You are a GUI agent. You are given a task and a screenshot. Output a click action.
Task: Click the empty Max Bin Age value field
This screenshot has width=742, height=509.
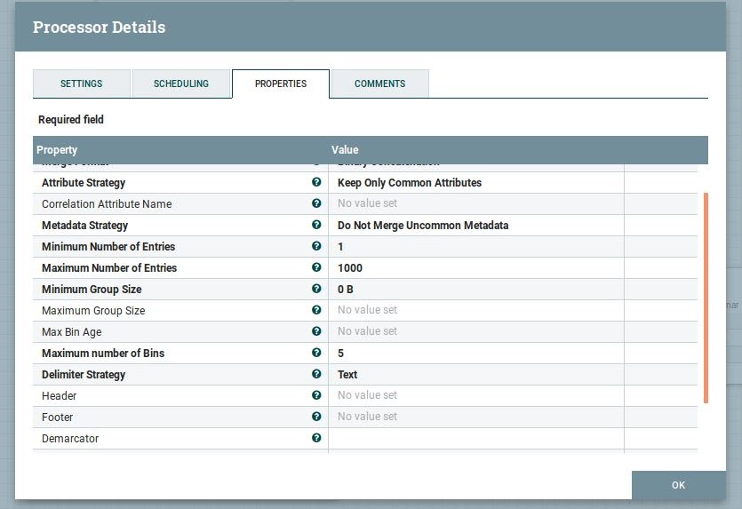pyautogui.click(x=475, y=331)
